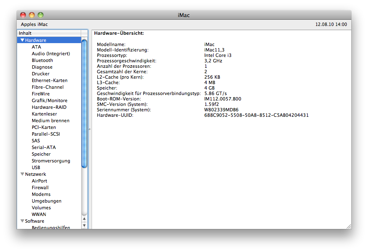The height and width of the screenshot is (252, 368).
Task: Collapse the Hardware disclosure triangle
Action: [x=22, y=40]
